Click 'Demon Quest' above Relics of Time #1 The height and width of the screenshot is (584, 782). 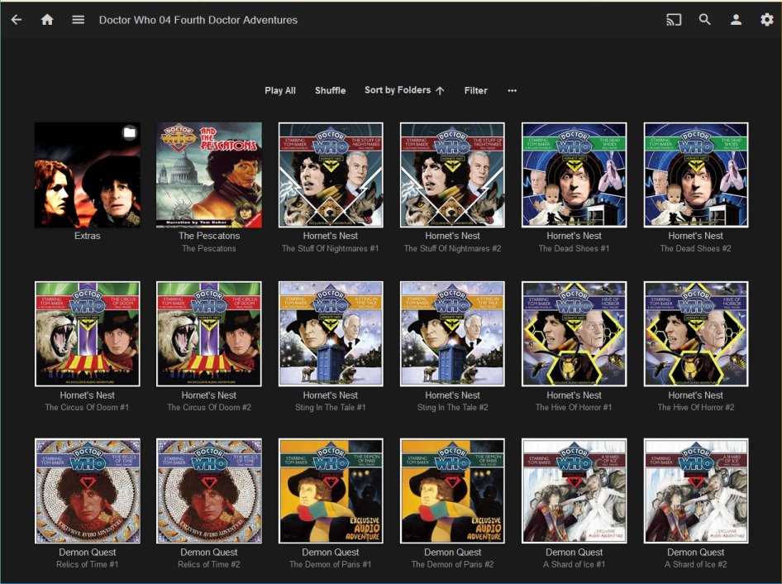88,552
